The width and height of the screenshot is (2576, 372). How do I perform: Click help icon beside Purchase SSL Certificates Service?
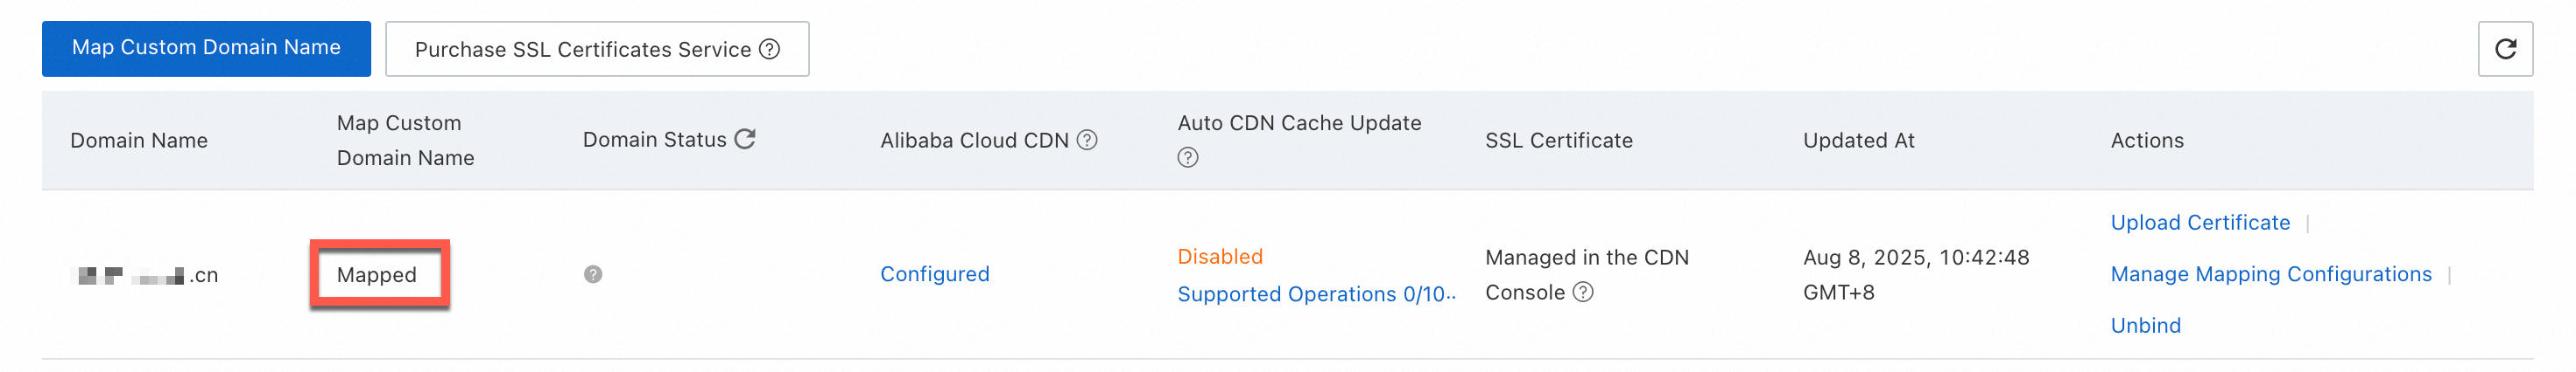769,50
